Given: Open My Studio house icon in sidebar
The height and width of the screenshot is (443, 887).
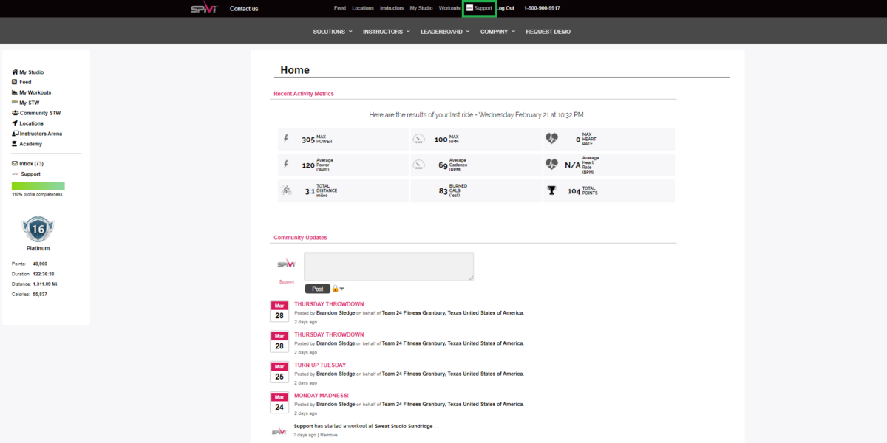Looking at the screenshot, I should coord(15,72).
